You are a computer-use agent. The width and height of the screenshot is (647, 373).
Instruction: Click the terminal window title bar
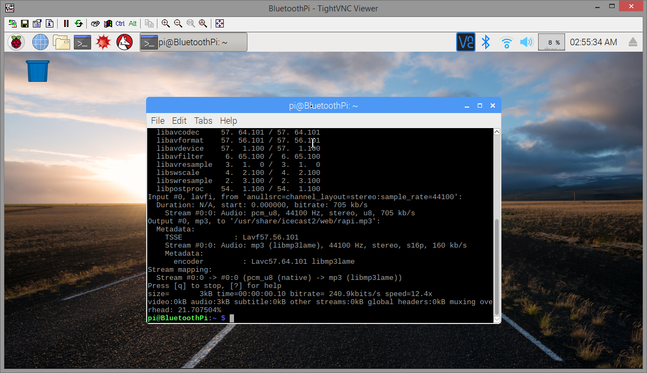coord(323,106)
